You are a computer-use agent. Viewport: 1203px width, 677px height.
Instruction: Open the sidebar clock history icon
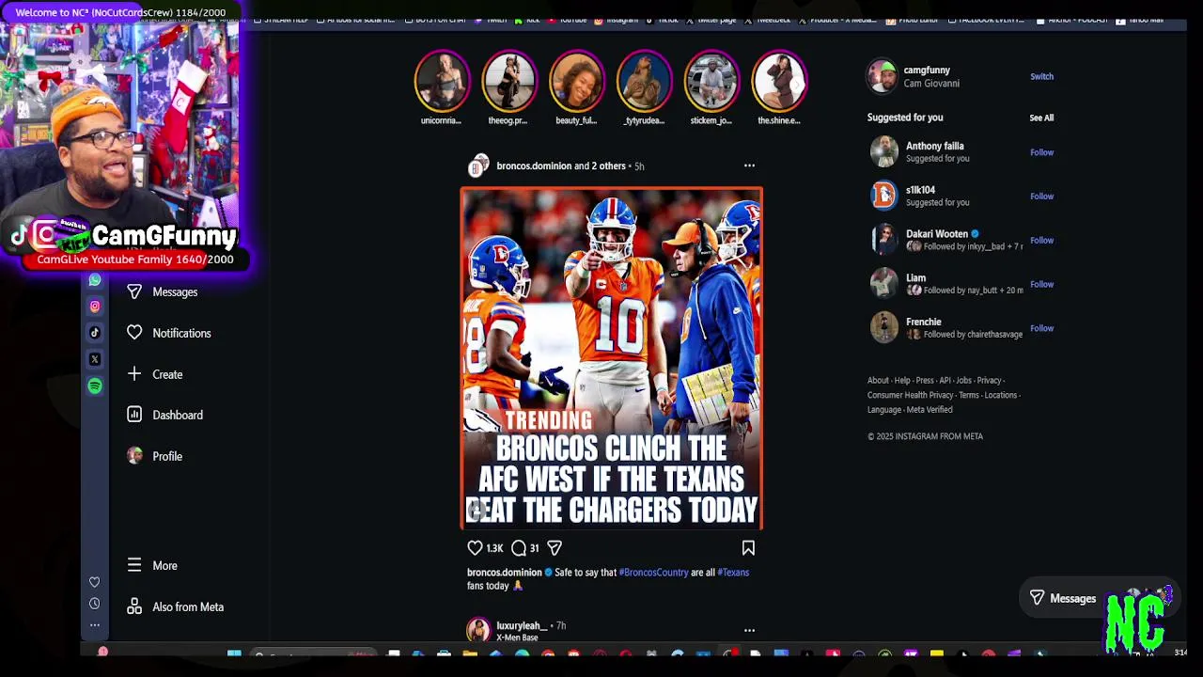click(94, 604)
